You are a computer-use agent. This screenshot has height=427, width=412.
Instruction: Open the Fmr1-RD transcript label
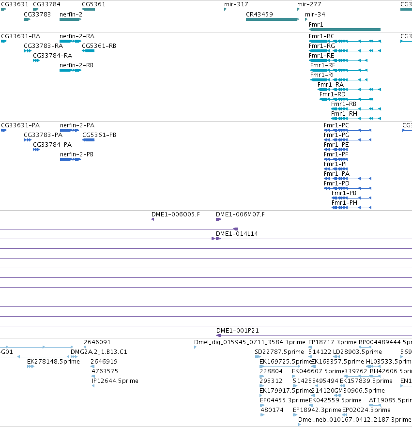(x=333, y=94)
